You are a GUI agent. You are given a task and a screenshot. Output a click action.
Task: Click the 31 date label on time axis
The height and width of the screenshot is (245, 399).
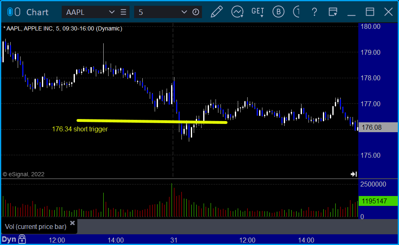click(x=174, y=240)
